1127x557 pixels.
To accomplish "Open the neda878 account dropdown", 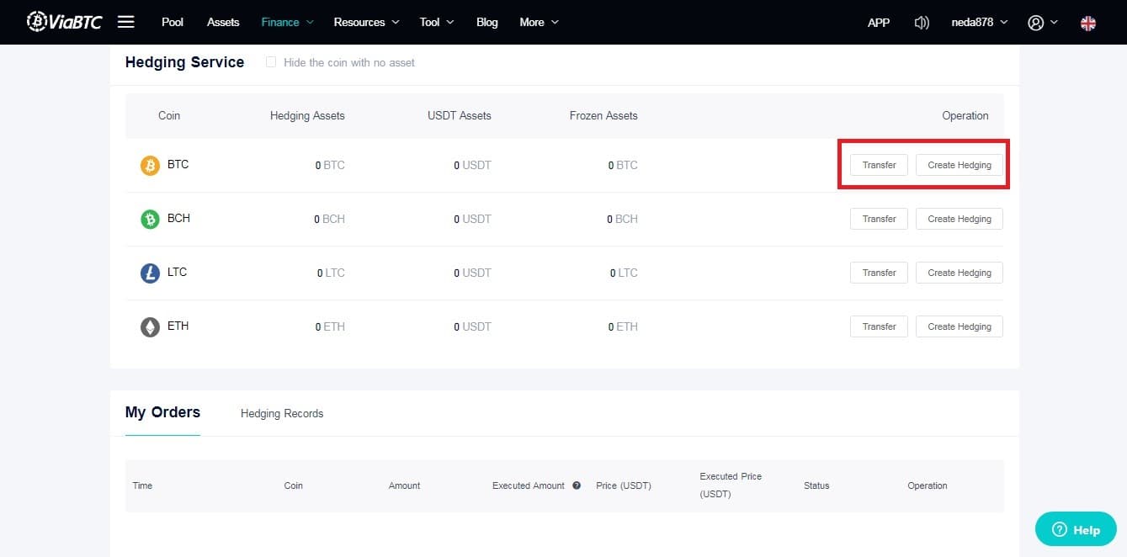I will [979, 22].
